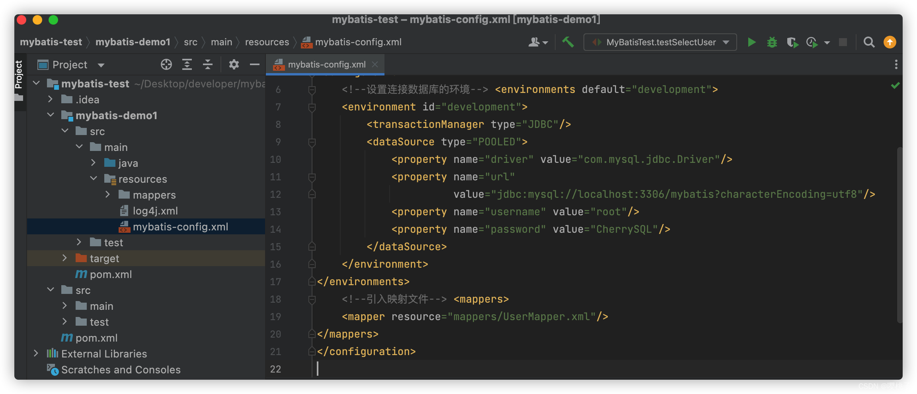Open the user profile icon menu
The height and width of the screenshot is (394, 917).
coord(538,42)
